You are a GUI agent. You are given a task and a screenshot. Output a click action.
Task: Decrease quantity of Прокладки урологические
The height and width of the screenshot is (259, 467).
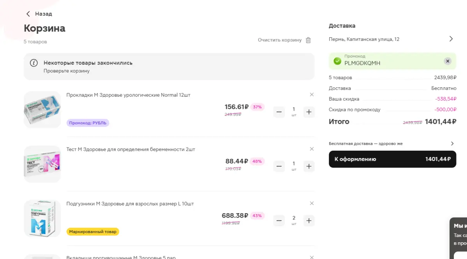pos(279,112)
